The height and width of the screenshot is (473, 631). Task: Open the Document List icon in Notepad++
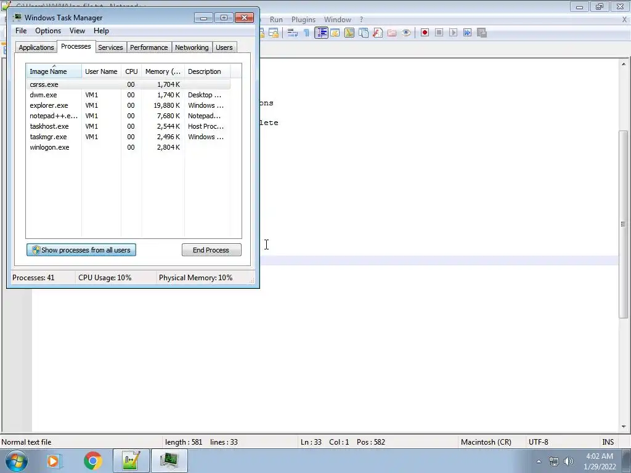(x=364, y=33)
